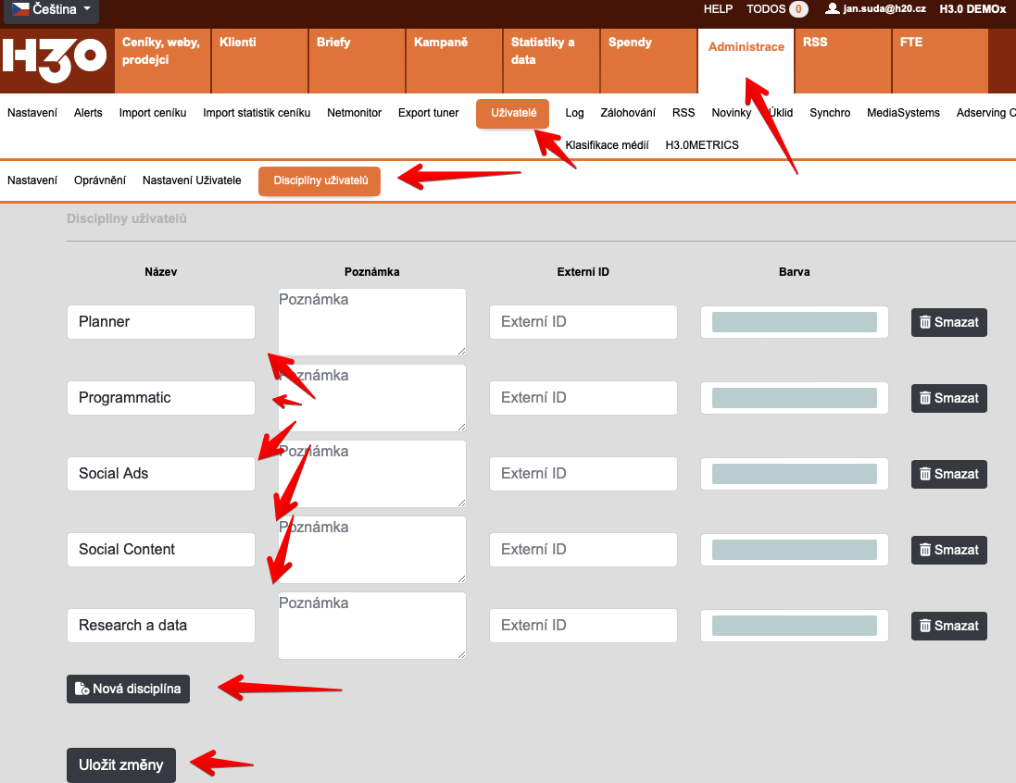Open the Uživatelé submenu item
Image resolution: width=1016 pixels, height=783 pixels.
point(513,113)
